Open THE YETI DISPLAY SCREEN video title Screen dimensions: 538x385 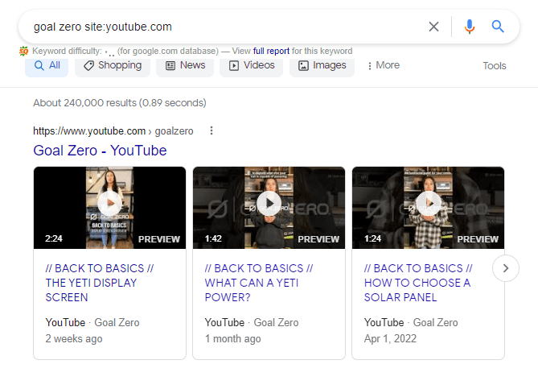pos(100,283)
